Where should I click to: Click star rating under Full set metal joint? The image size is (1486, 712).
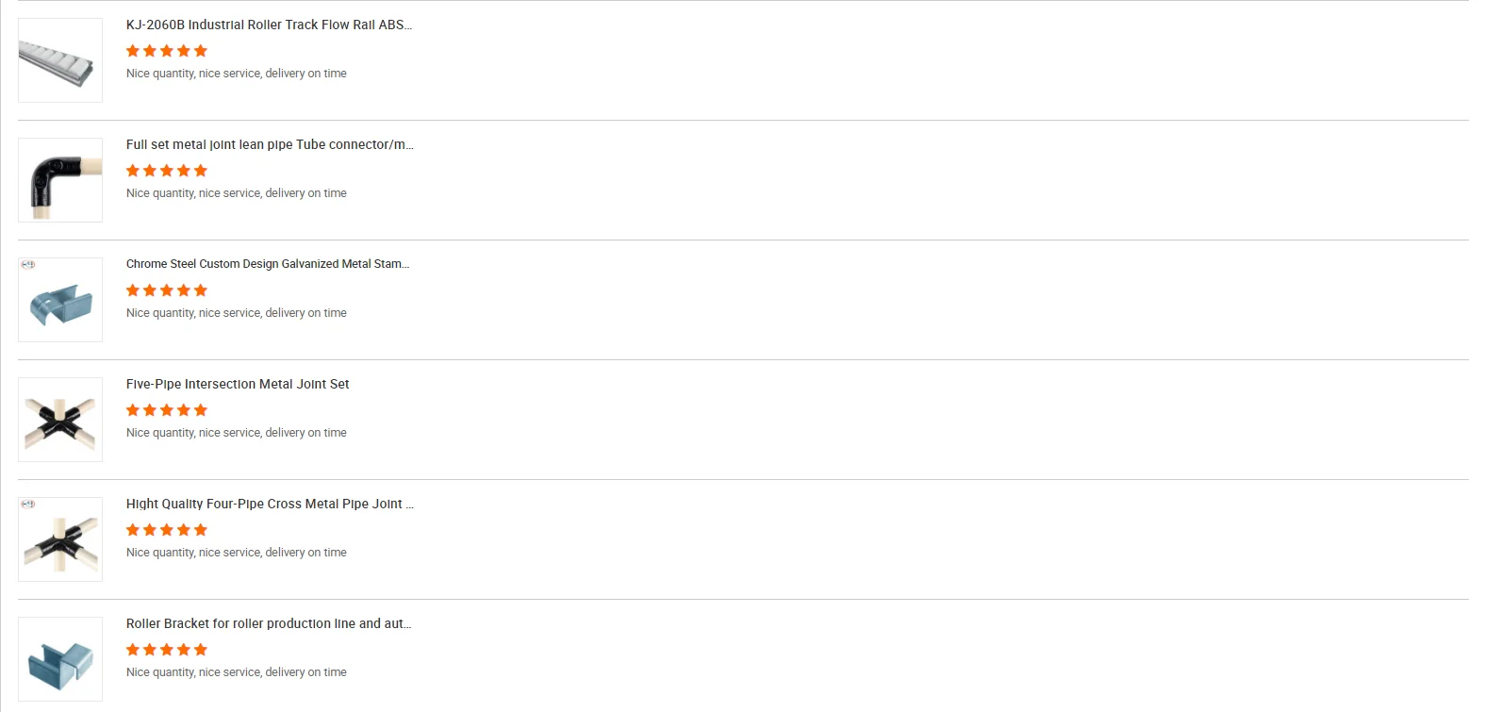click(167, 171)
